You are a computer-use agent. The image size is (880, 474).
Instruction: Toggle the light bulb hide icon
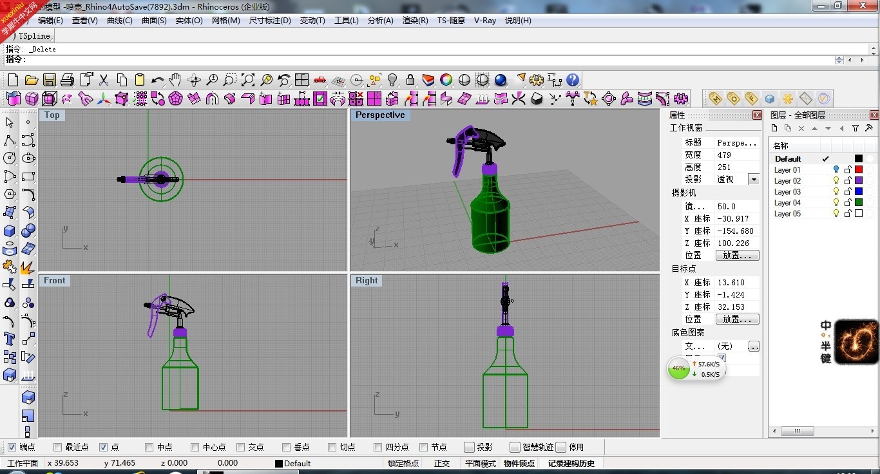392,81
